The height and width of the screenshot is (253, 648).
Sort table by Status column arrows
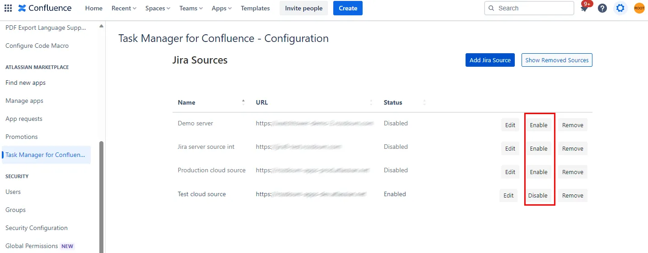[x=424, y=102]
